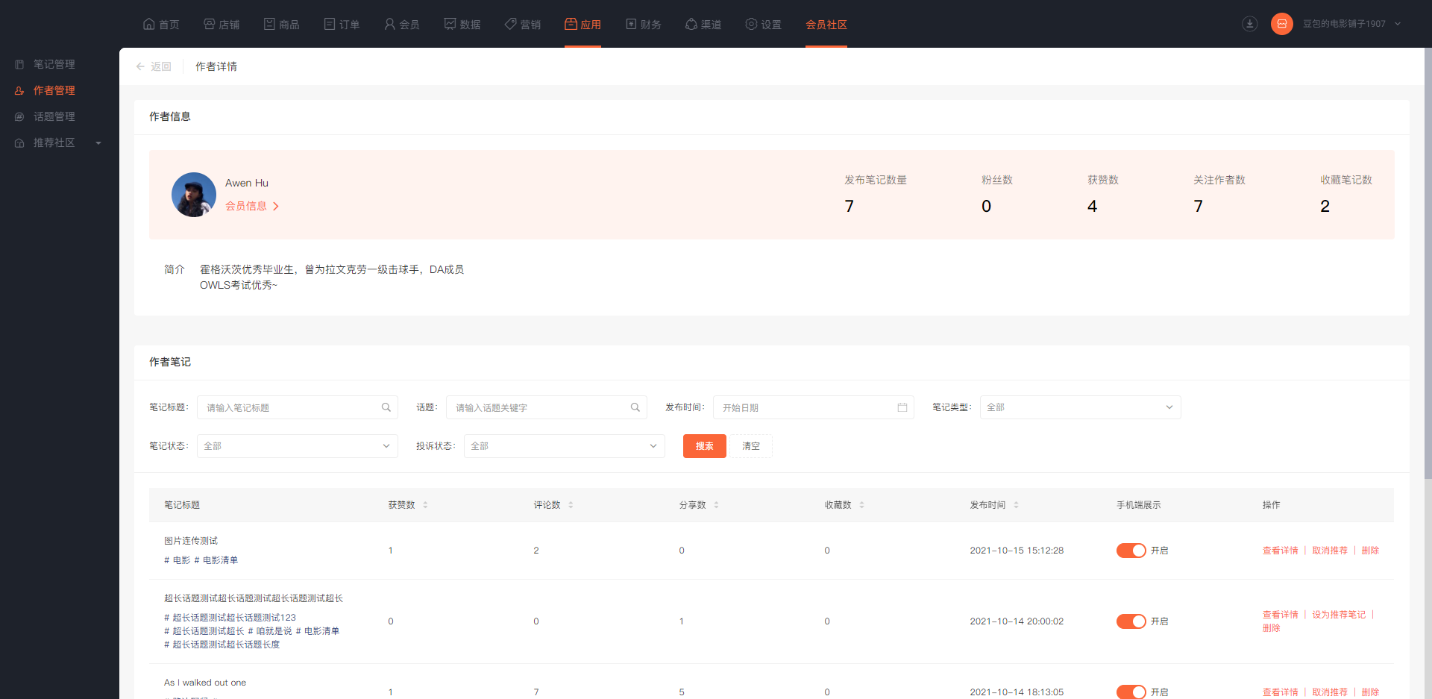Delete the 图片连传测试 note
The image size is (1432, 699).
(1370, 551)
